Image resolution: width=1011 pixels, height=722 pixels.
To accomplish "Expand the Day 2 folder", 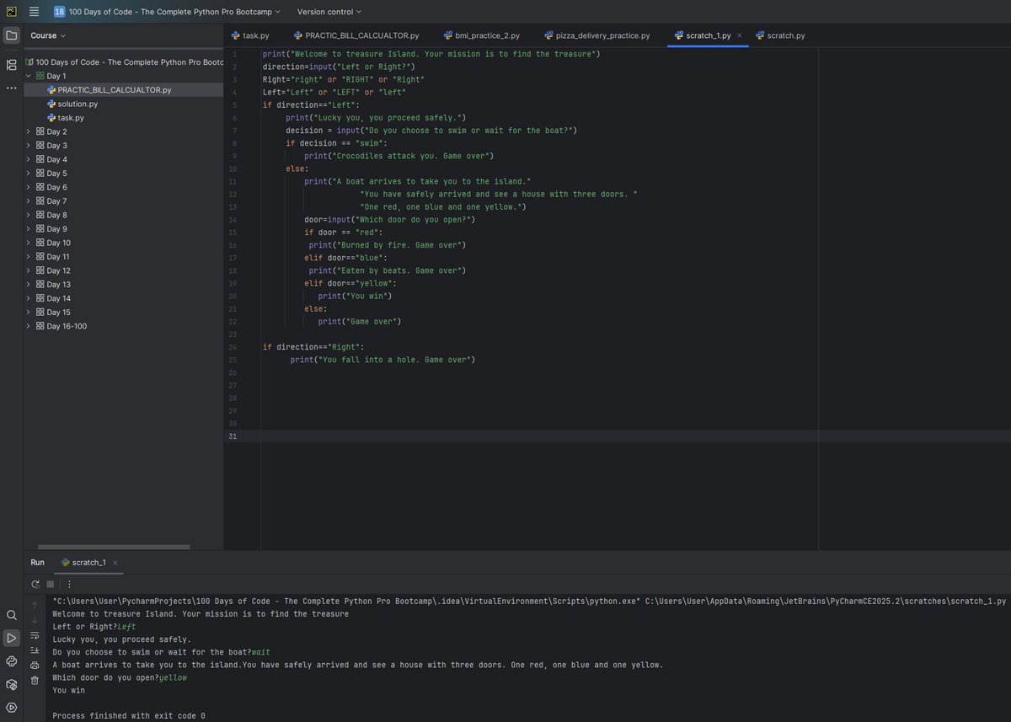I will click(x=28, y=131).
